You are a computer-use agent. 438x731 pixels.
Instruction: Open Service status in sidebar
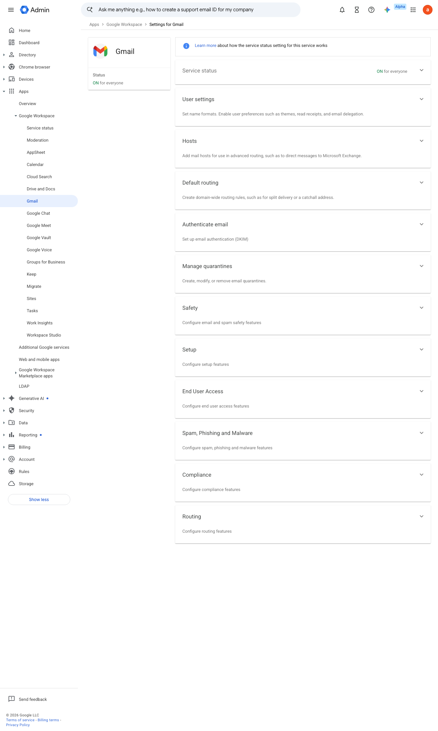40,128
